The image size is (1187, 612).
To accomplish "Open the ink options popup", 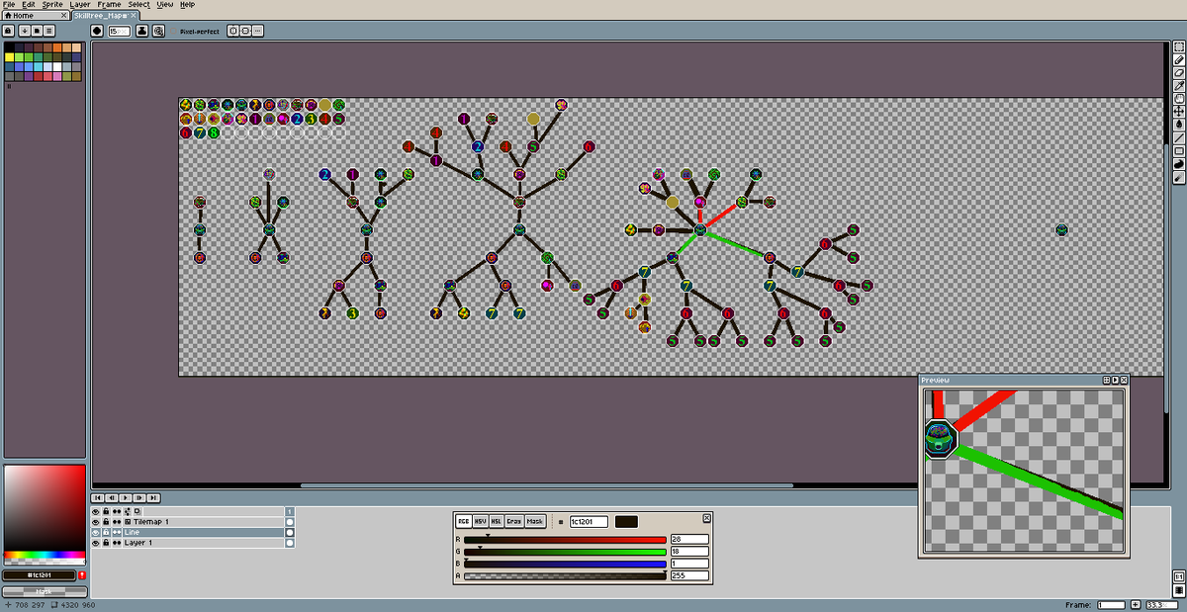I will (x=142, y=31).
